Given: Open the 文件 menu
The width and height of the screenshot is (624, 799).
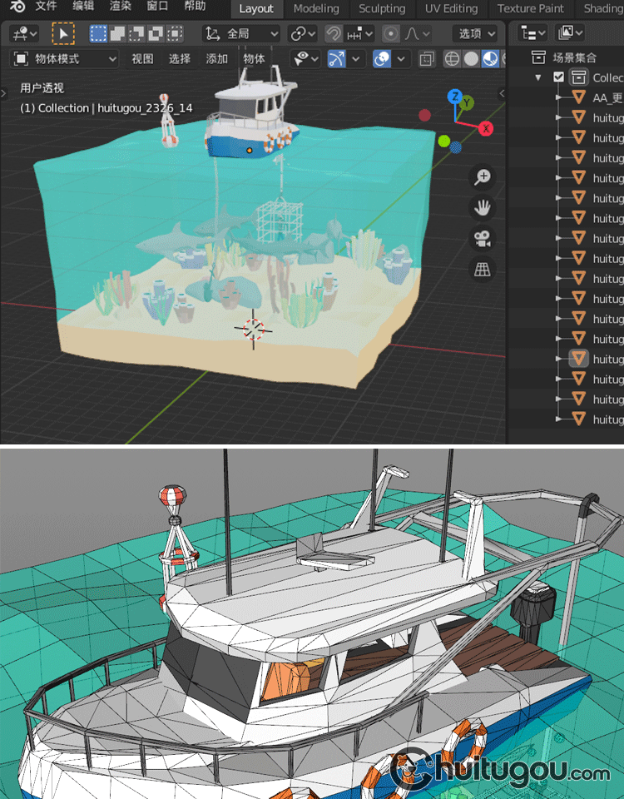Looking at the screenshot, I should 46,7.
